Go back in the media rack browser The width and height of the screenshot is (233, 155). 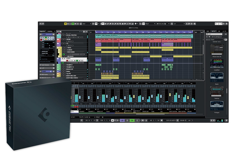click(207, 37)
